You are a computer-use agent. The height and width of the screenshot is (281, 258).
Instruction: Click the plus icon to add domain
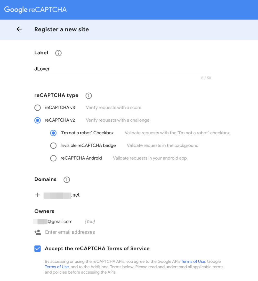(x=37, y=195)
